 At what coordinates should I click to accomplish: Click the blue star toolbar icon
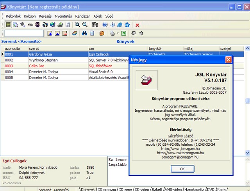[127, 25]
